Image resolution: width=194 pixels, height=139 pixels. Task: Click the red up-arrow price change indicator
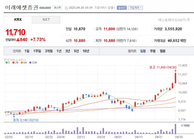coord(18,40)
